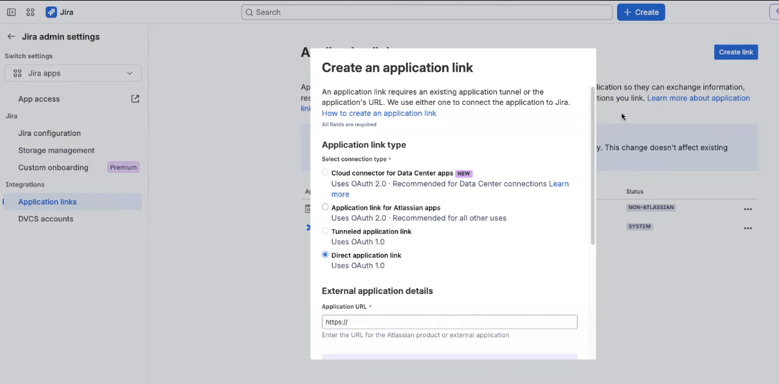Click the NEW badge beside Cloud connector
Screen dimensions: 779x384
pyautogui.click(x=464, y=174)
